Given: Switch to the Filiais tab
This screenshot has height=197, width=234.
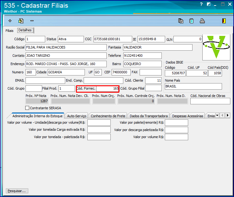Looking at the screenshot, I should [x=10, y=31].
